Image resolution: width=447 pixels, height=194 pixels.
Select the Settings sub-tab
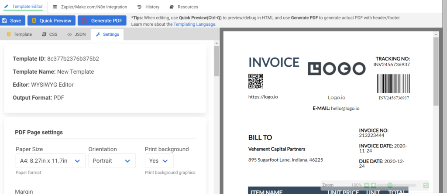pyautogui.click(x=107, y=34)
